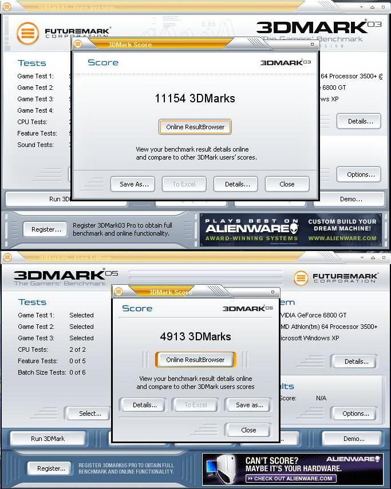The height and width of the screenshot is (489, 391).
Task: Click 'Sound Tests:' label in 3DMark03 window
Action: click(35, 145)
